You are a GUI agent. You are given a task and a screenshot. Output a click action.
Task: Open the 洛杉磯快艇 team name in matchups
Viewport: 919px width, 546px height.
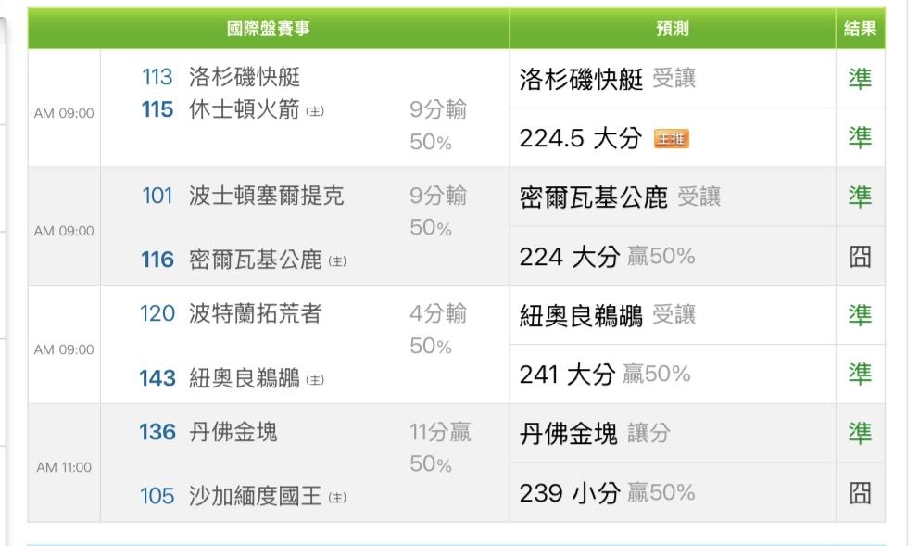pos(245,77)
